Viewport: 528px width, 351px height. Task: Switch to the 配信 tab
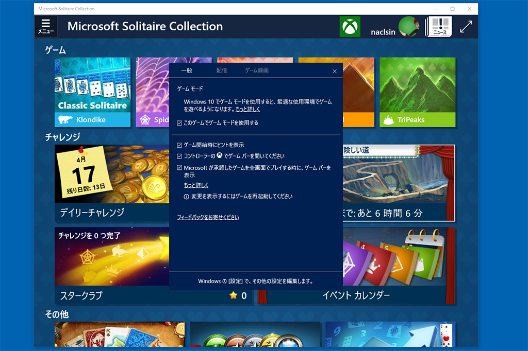pos(222,71)
